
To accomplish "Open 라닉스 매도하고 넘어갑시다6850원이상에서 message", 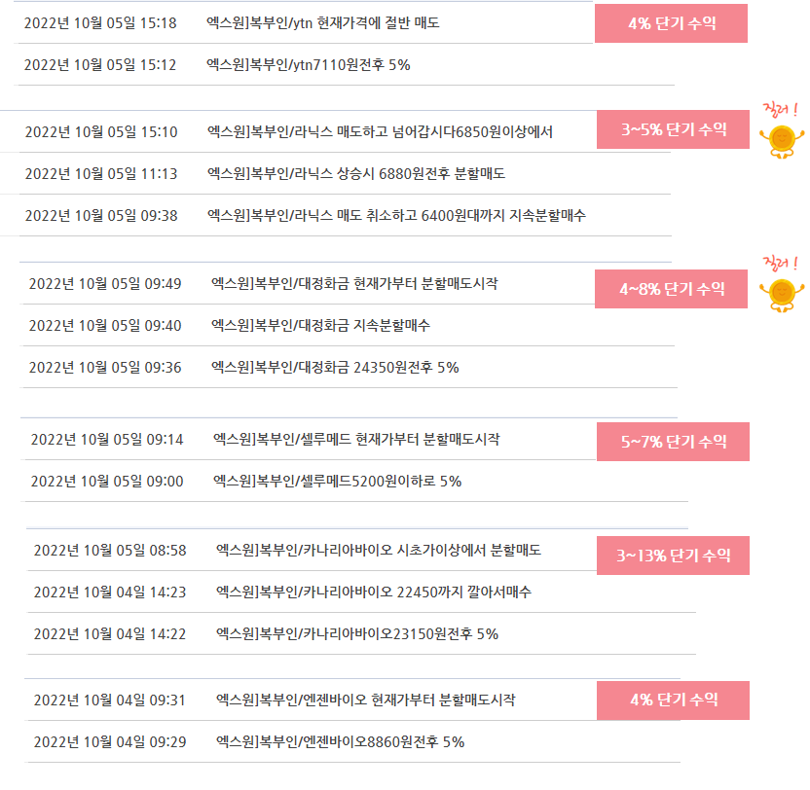I will 380,131.
